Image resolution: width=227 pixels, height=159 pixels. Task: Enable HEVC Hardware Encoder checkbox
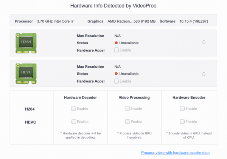(182, 122)
